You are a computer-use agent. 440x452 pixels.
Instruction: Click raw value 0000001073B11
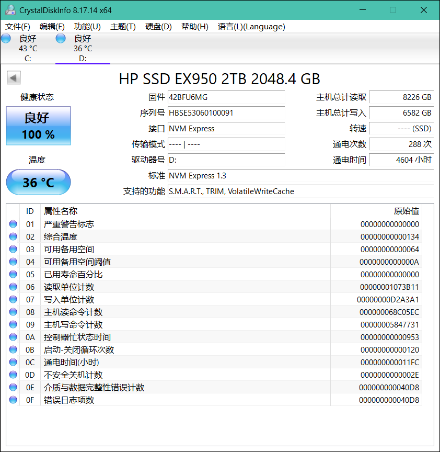click(x=389, y=287)
